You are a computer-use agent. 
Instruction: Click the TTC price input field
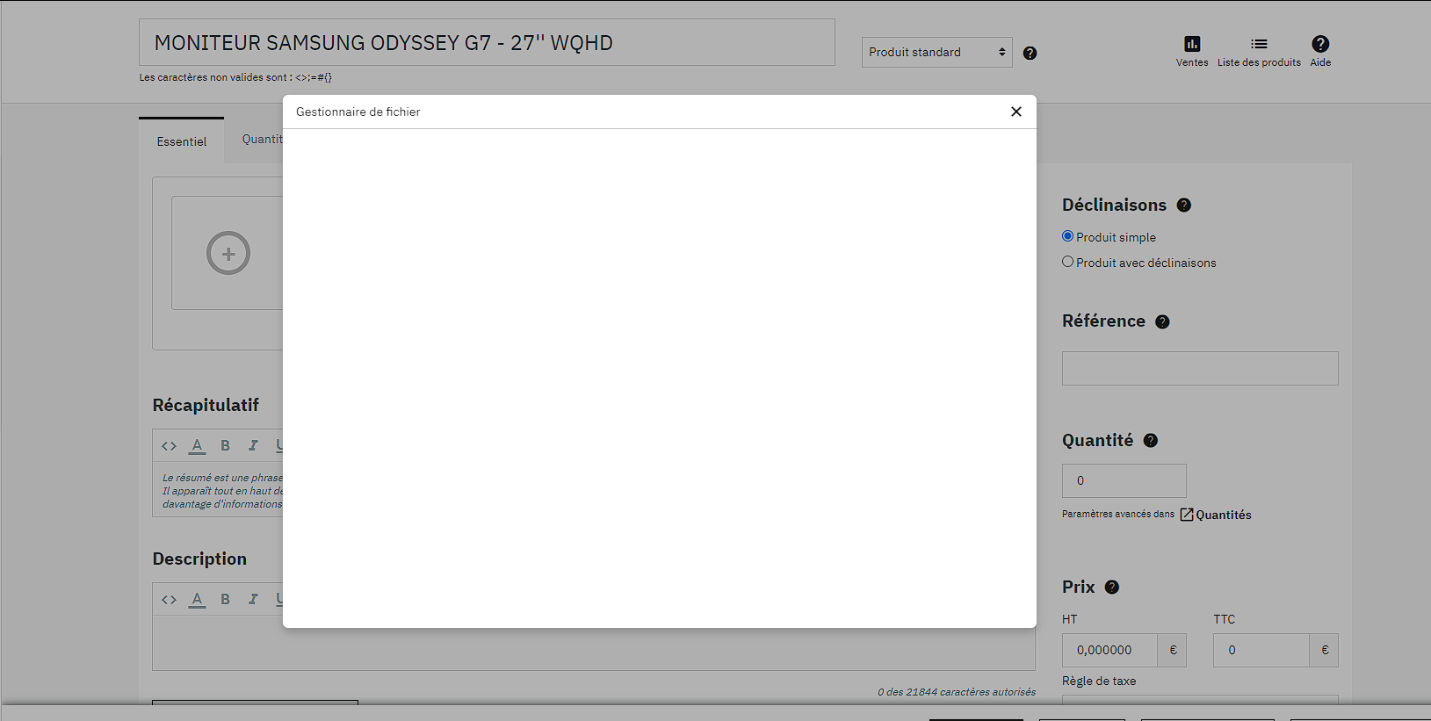pyautogui.click(x=1261, y=651)
